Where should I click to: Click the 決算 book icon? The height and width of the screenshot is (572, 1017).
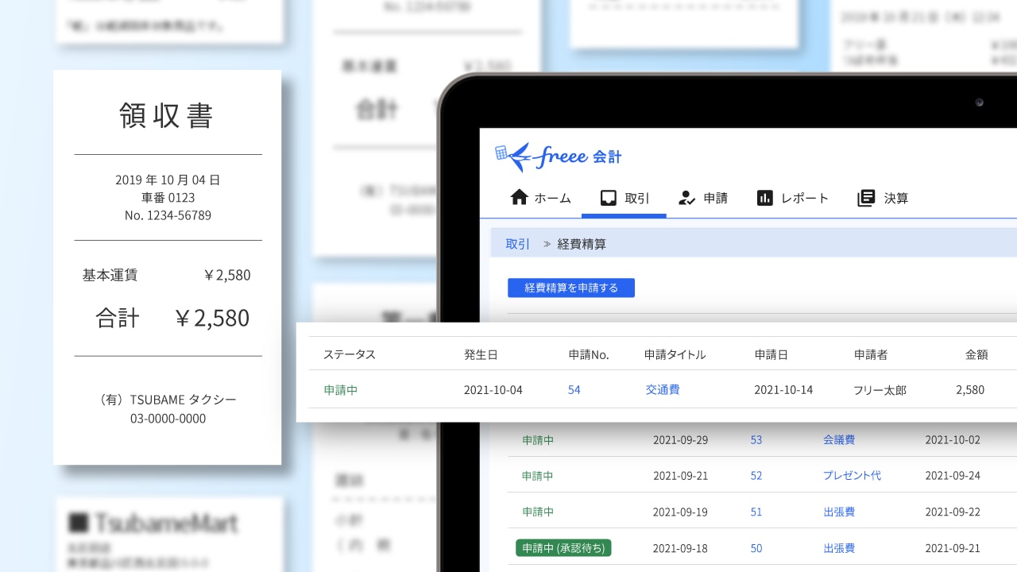pyautogui.click(x=865, y=198)
